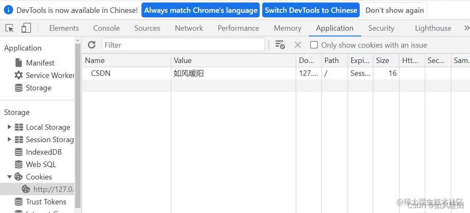
Task: Open the Security tab
Action: (x=381, y=28)
